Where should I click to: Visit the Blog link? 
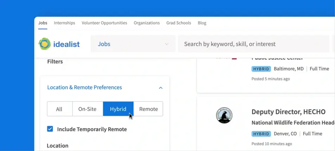click(202, 23)
